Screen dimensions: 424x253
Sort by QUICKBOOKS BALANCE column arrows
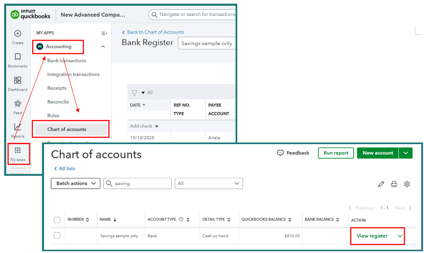pos(290,220)
